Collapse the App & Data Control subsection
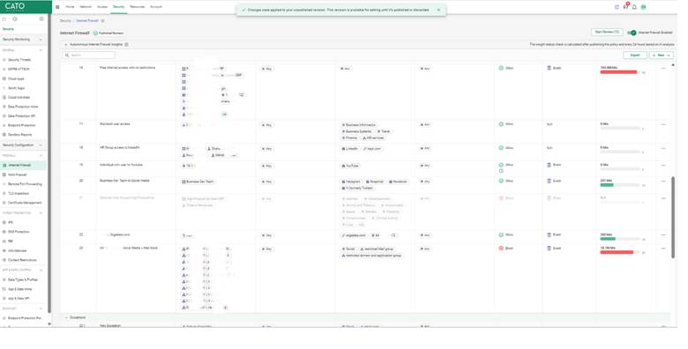Screen dimensions: 688x349 click(41, 270)
